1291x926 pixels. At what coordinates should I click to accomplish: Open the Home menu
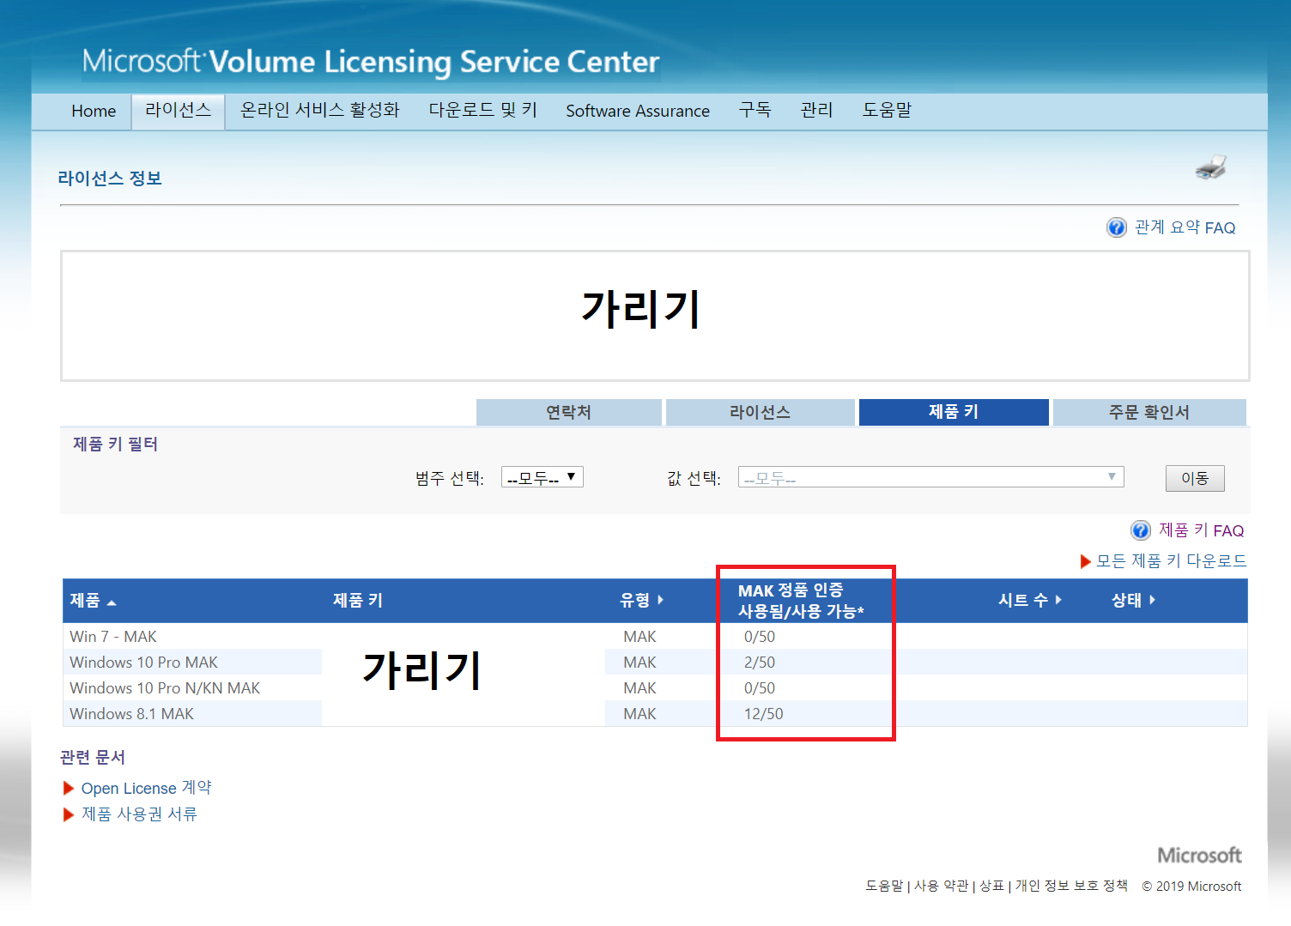pyautogui.click(x=94, y=111)
